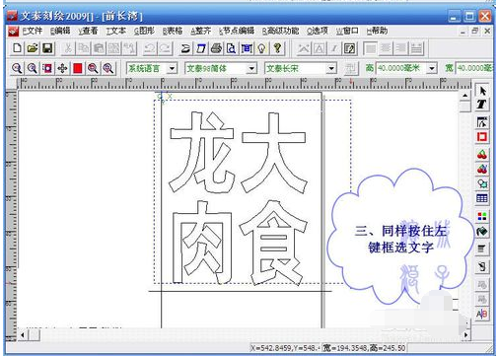Viewport: 499px width, 356px height.
Task: Expand the 文泰长宋 font dropdown
Action: 331,68
